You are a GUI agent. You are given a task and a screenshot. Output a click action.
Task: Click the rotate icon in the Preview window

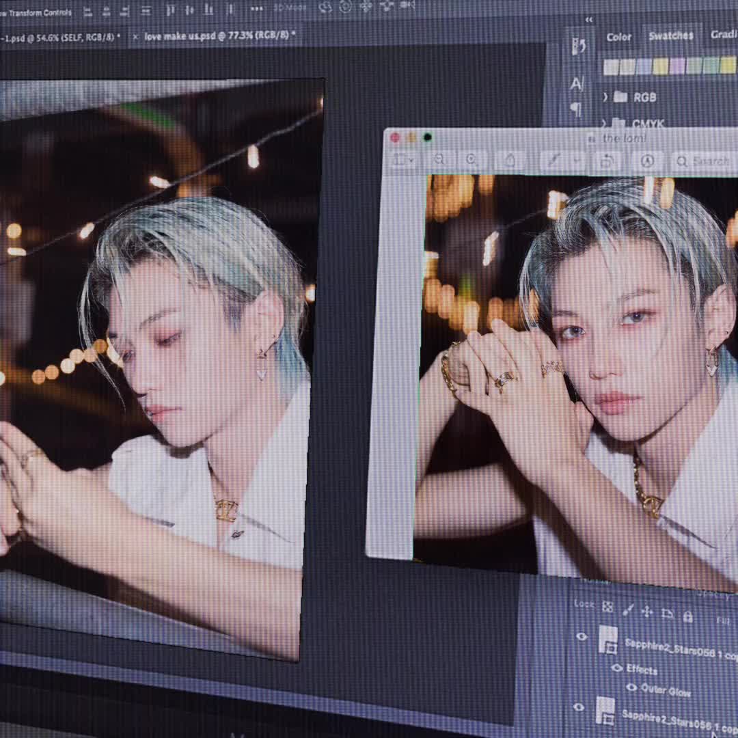tap(607, 161)
